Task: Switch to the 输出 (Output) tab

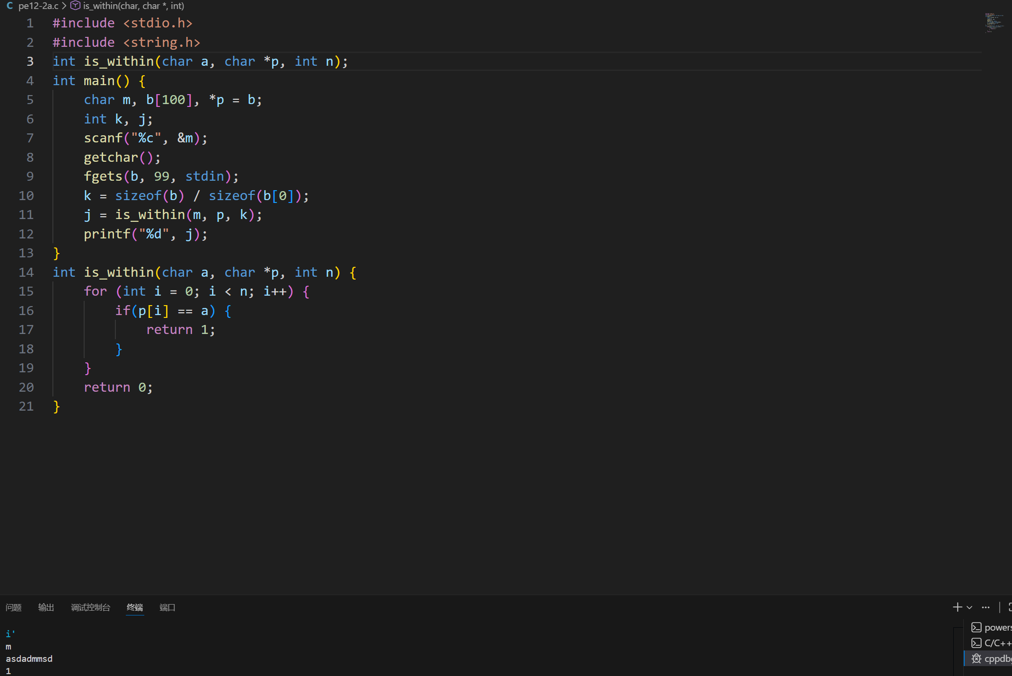Action: [x=46, y=607]
